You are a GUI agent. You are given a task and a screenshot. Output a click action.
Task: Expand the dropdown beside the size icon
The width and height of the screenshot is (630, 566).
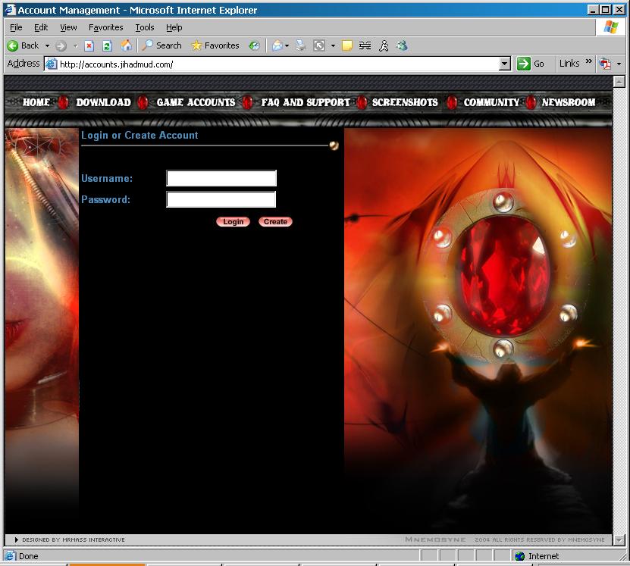(333, 45)
